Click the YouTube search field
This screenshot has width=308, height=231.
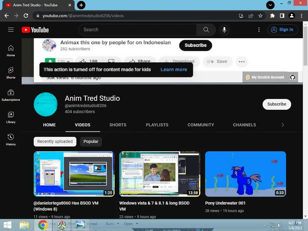tap(138, 30)
